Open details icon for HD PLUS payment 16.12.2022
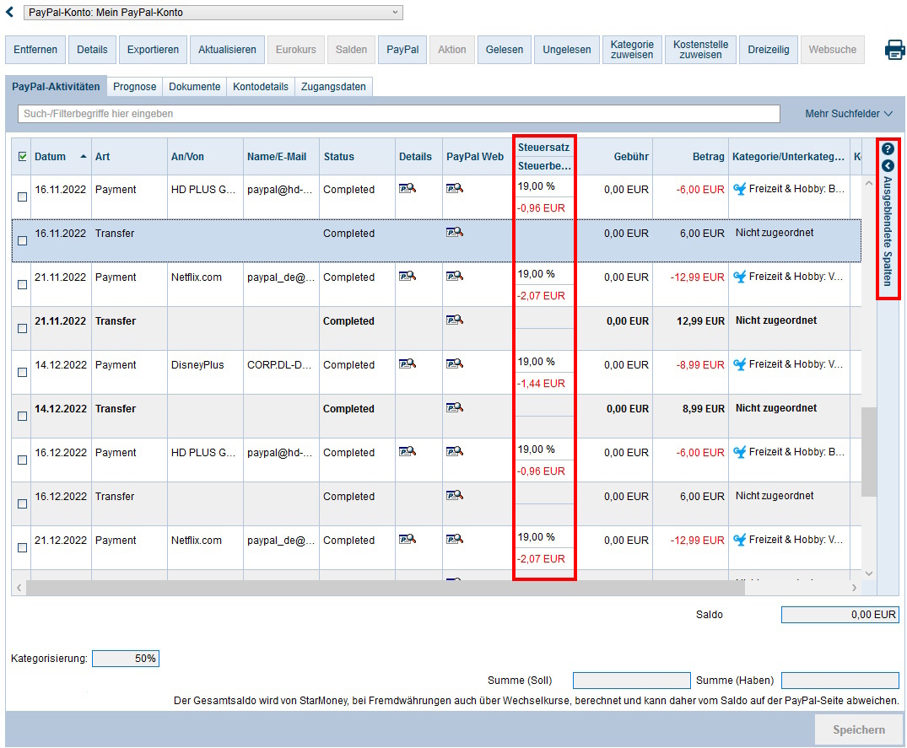This screenshot has height=748, width=907. coord(408,451)
